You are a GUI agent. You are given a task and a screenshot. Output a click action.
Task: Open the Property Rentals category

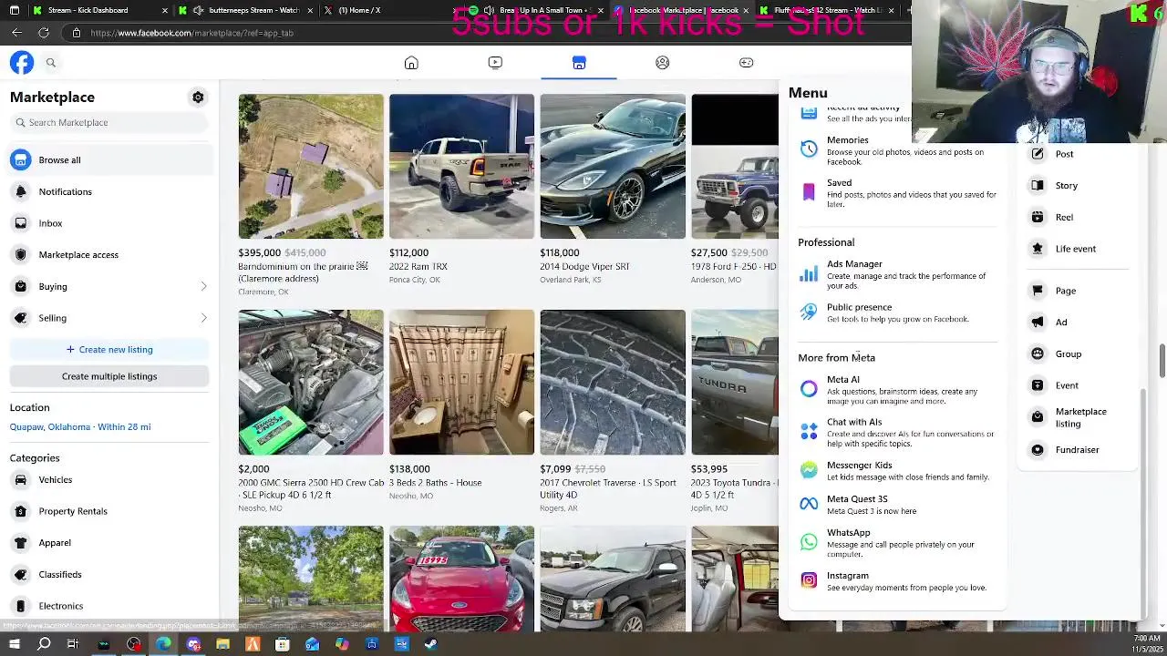pos(109,511)
